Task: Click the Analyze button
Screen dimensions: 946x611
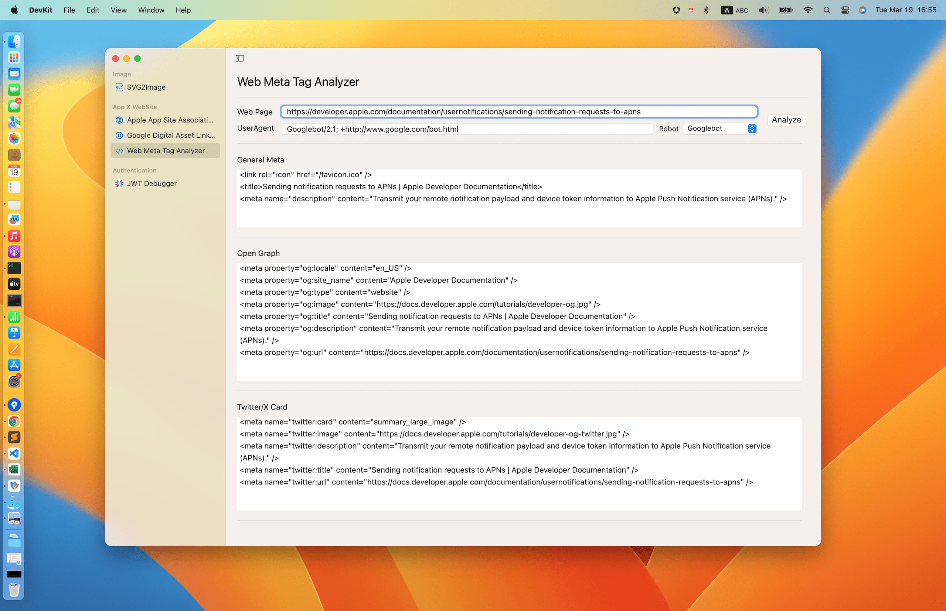Action: tap(786, 120)
